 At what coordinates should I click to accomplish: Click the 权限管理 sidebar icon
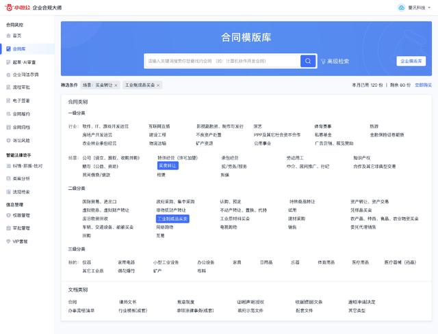coord(8,215)
